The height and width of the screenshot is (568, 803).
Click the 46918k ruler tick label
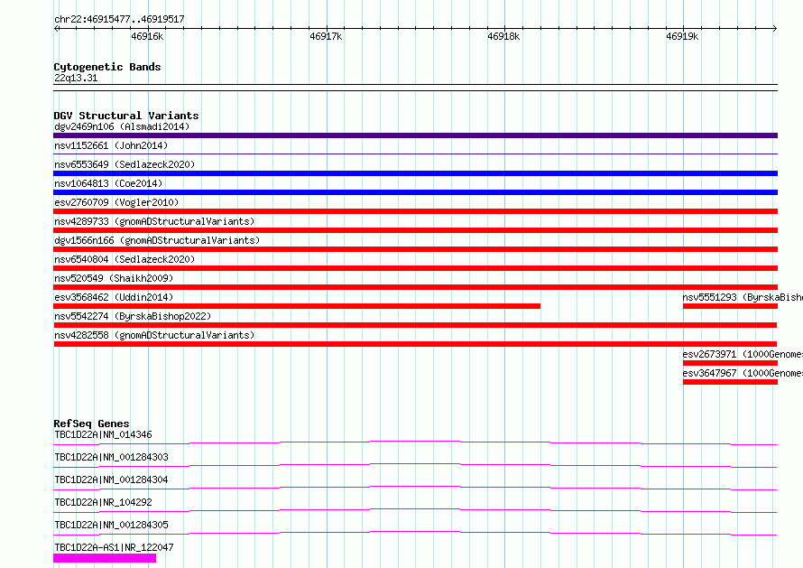click(x=503, y=36)
